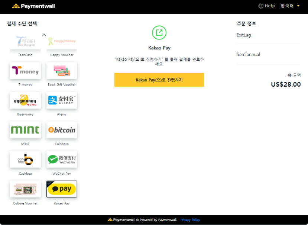Choose WeChat Pay payment method
The image size is (308, 225).
62,160
